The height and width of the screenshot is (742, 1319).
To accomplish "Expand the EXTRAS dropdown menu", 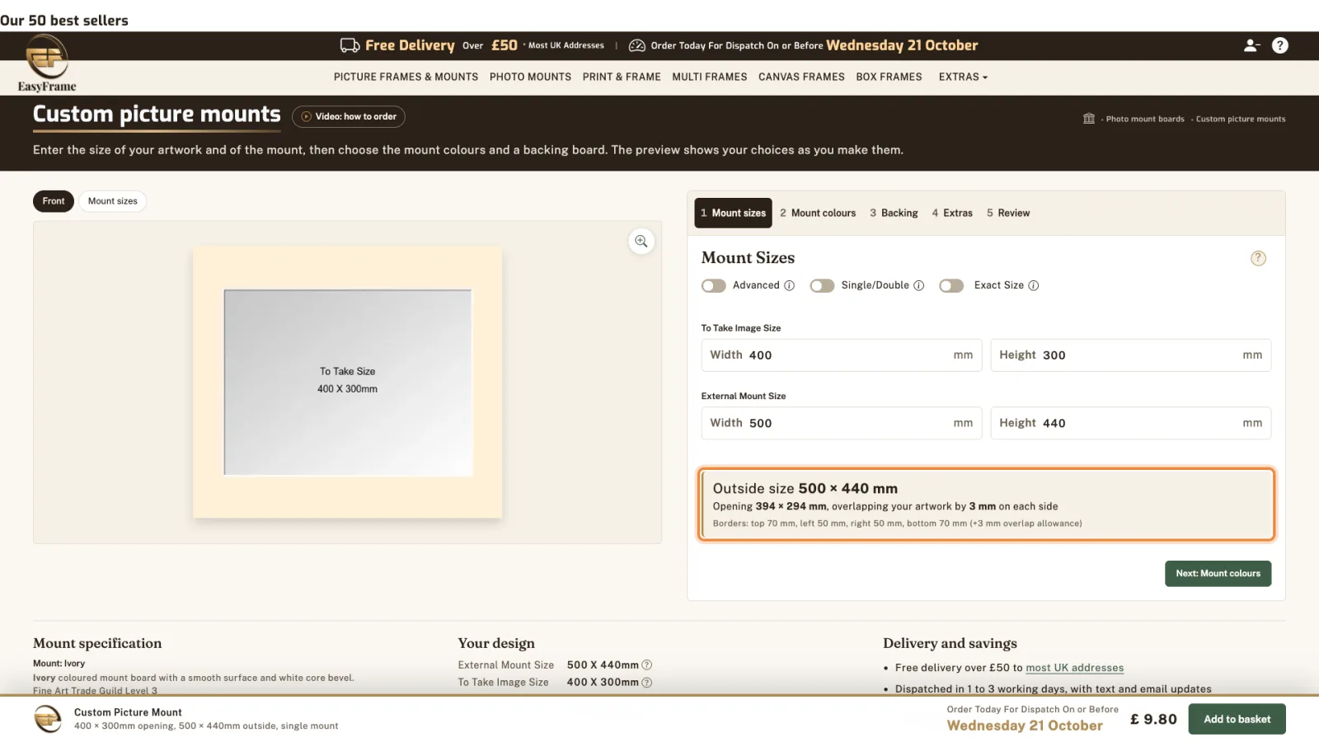I will [963, 77].
